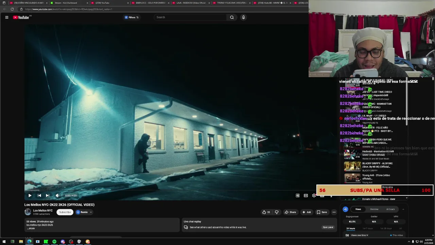
Task: Open the live chat replay panel
Action: pyautogui.click(x=328, y=227)
